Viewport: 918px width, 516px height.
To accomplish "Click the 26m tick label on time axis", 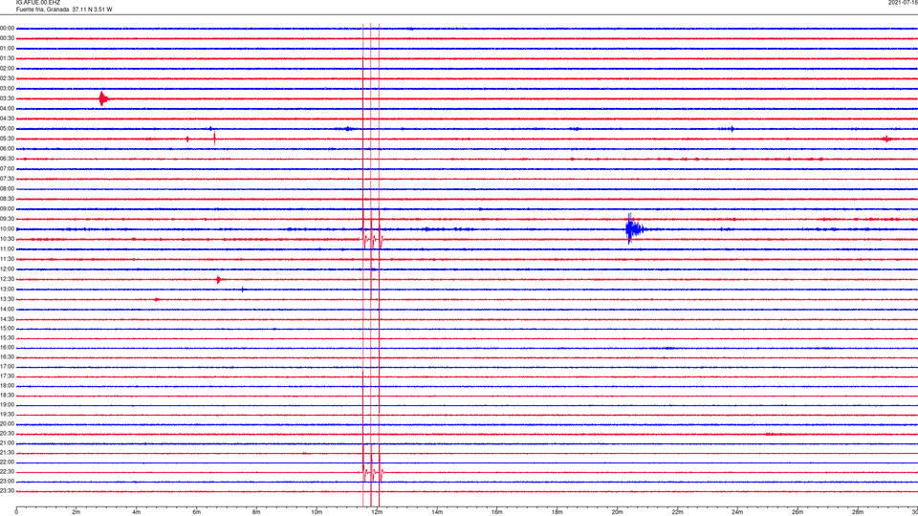I will [798, 512].
